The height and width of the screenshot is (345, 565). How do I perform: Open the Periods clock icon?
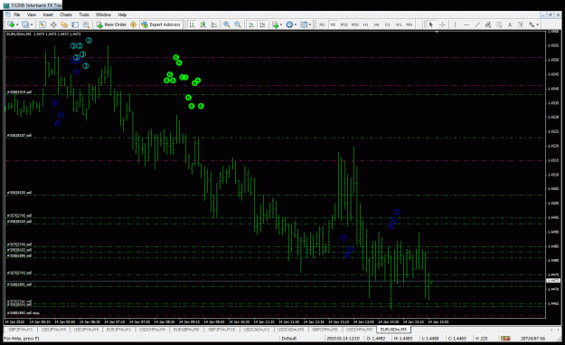[x=289, y=24]
